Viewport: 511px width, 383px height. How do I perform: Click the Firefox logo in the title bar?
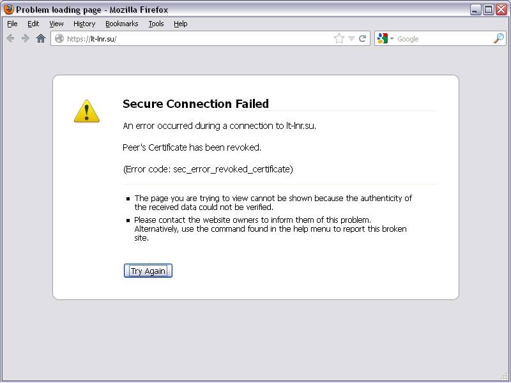8,10
